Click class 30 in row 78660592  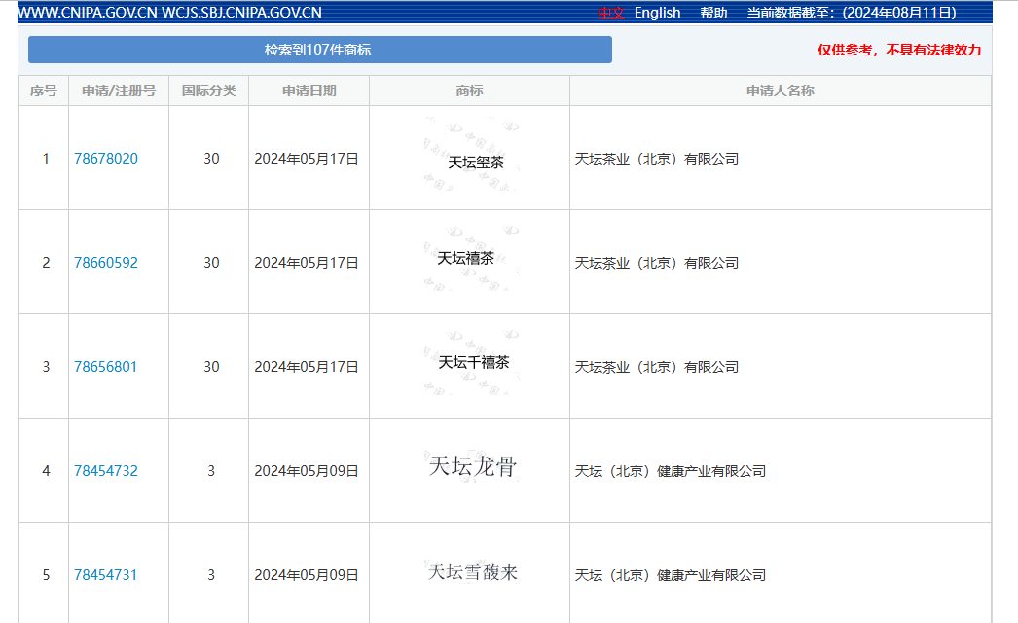tap(211, 263)
